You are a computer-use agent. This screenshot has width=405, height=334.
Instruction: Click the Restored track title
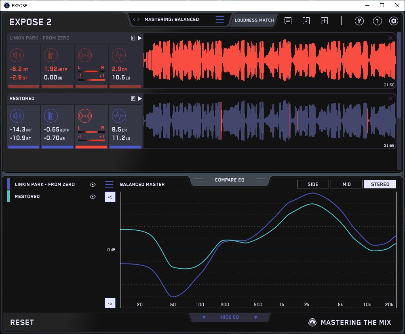(x=22, y=98)
